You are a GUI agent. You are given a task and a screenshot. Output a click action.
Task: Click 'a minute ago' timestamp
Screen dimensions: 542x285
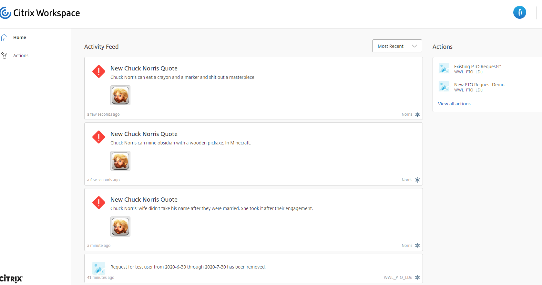[x=99, y=246]
